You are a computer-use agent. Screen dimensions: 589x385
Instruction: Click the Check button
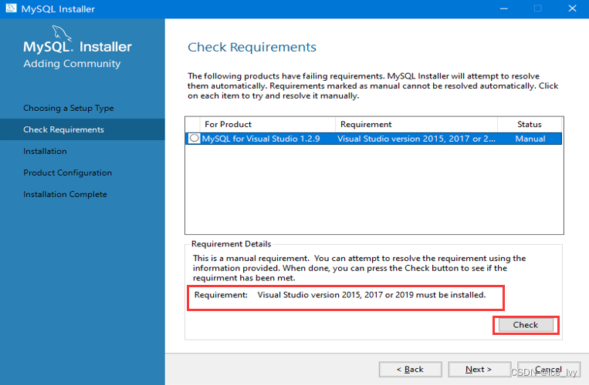pos(526,325)
